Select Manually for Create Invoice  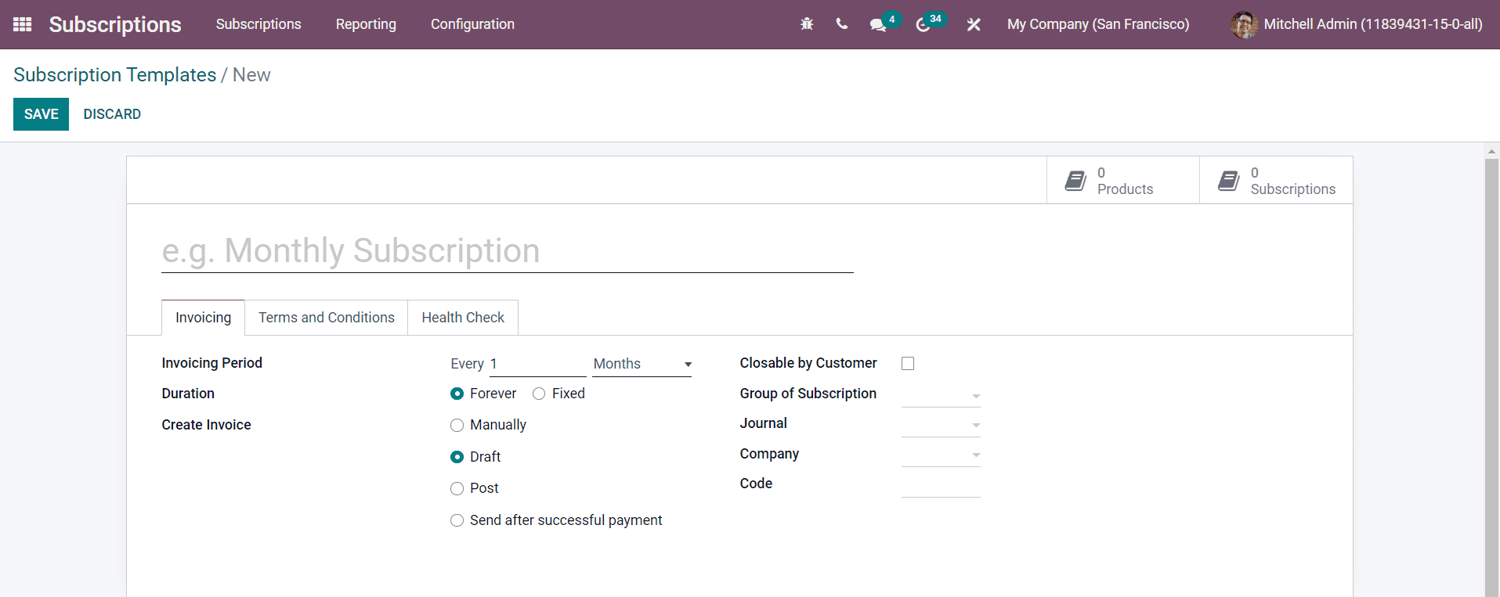pos(457,426)
